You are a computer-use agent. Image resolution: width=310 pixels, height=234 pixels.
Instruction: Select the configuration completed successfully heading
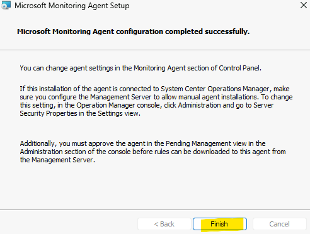(134, 31)
